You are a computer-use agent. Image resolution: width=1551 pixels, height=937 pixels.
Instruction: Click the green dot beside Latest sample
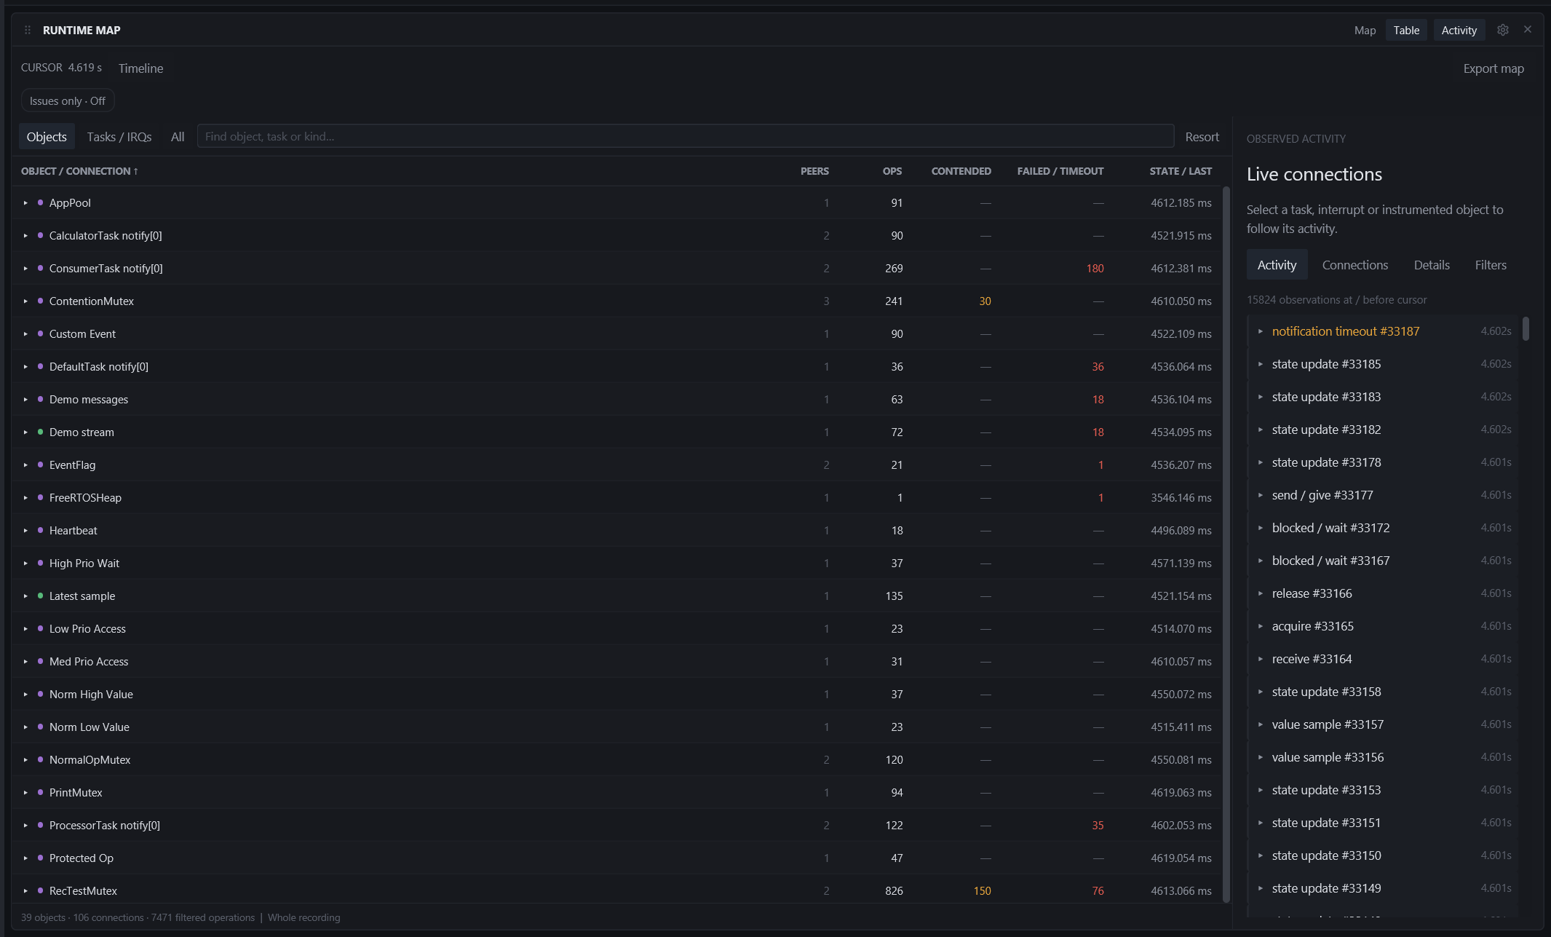coord(40,596)
